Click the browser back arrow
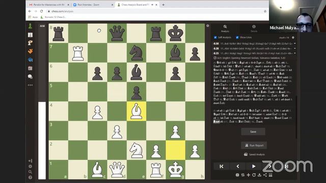Screen dimensions: 326x183 pos(30,11)
